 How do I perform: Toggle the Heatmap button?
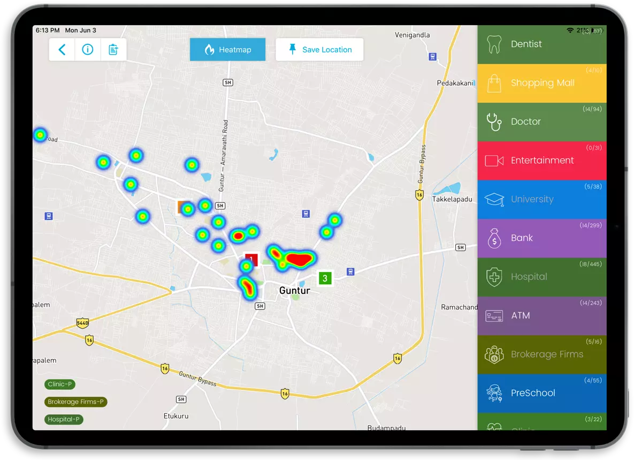point(228,50)
